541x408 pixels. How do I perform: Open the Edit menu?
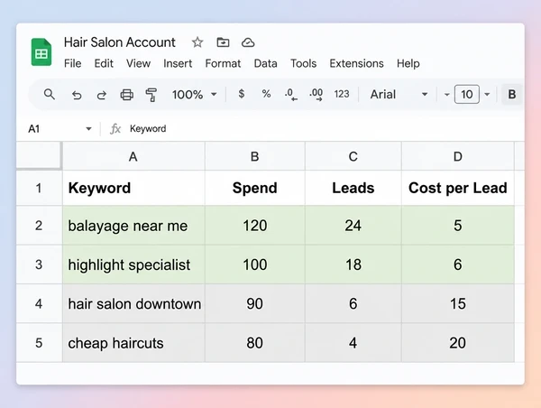104,63
